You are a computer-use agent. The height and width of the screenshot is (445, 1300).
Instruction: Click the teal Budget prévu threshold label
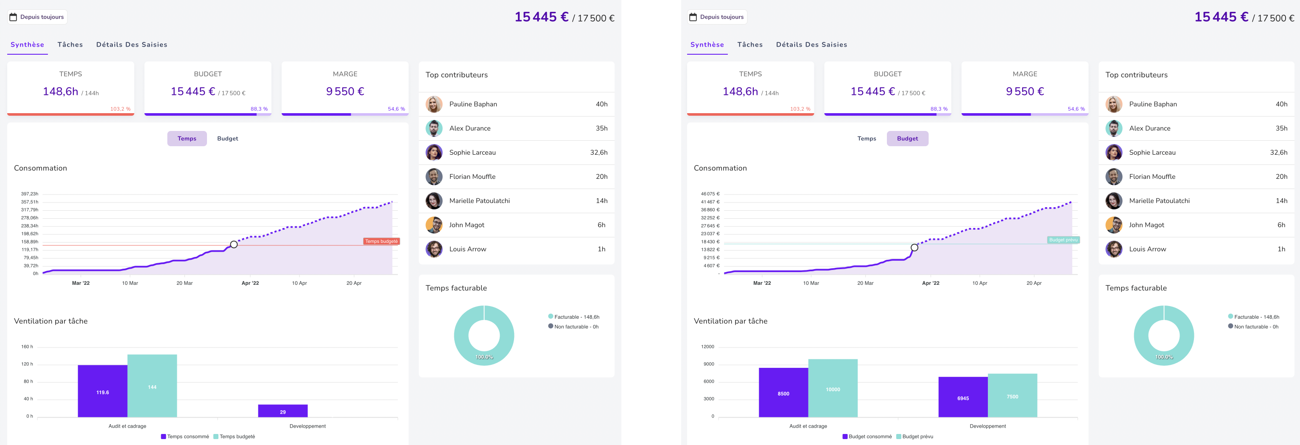pos(1063,240)
